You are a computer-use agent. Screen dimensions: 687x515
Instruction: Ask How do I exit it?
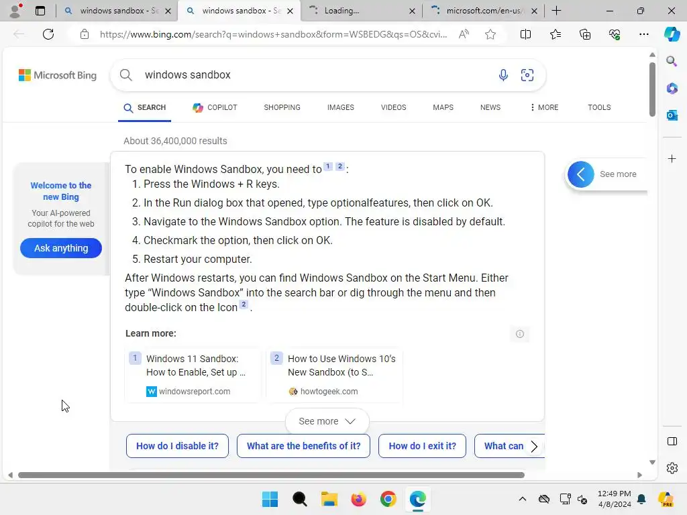[x=423, y=446]
